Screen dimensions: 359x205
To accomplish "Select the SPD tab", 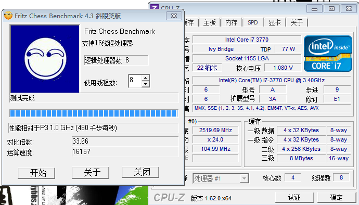I will 253,22.
